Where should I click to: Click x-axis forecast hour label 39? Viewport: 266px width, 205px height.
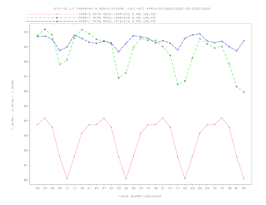[133, 188]
